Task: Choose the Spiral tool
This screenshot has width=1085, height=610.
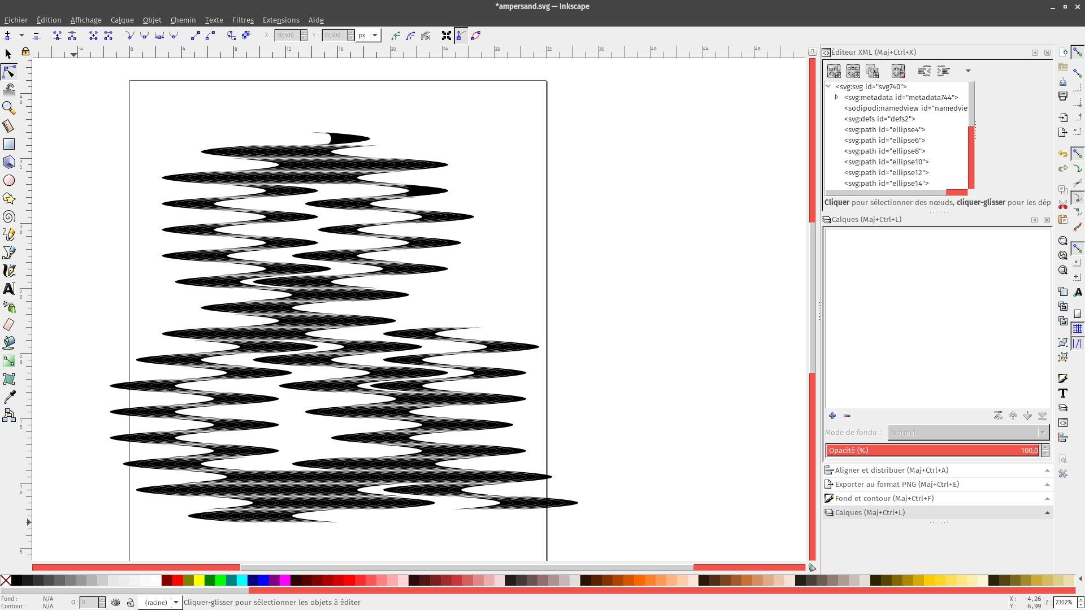Action: pos(9,217)
